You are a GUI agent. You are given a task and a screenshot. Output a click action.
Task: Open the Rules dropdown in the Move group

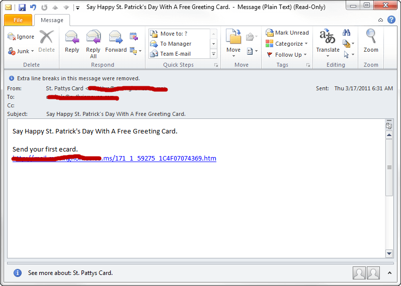(252, 37)
